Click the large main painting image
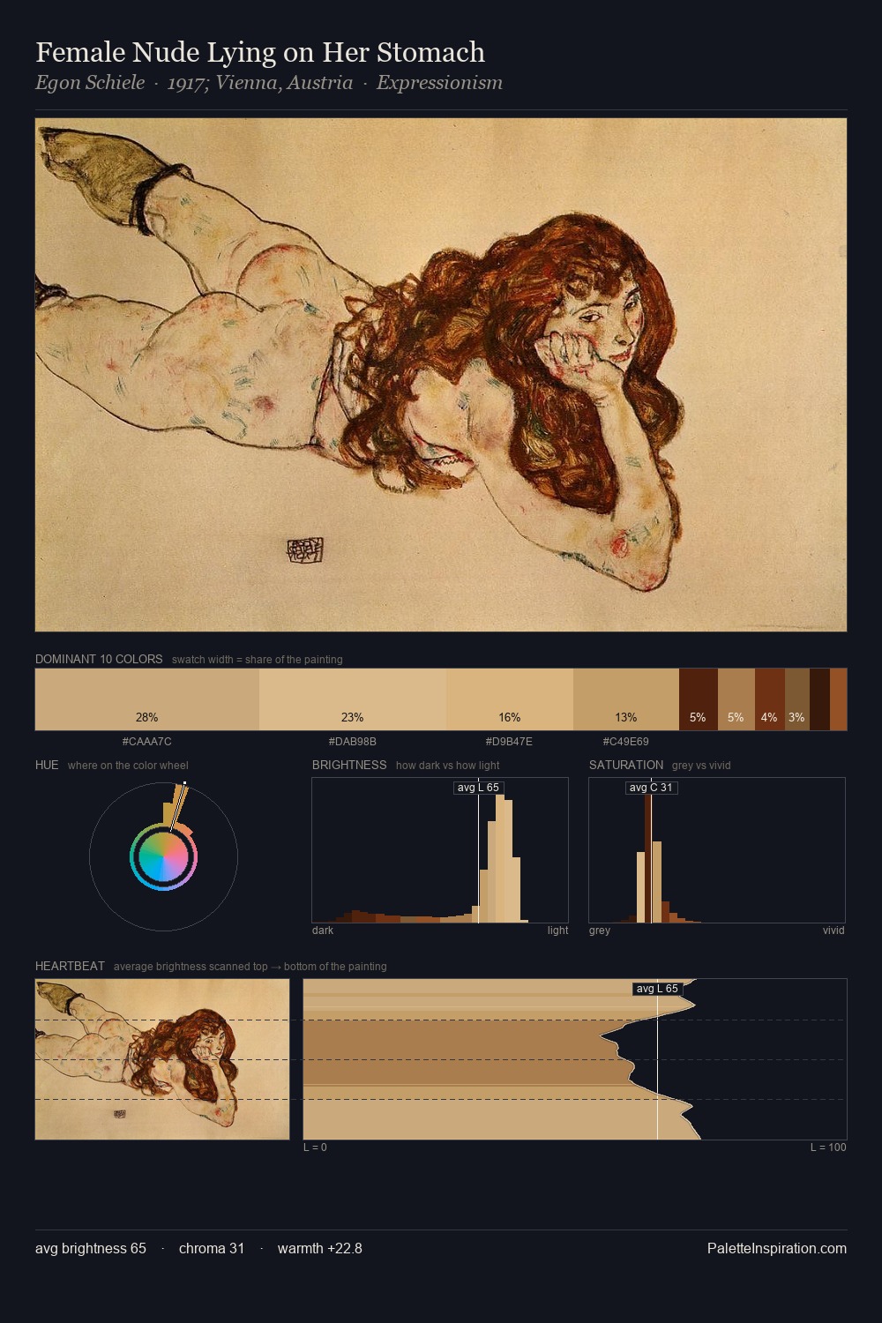This screenshot has width=882, height=1323. click(441, 375)
